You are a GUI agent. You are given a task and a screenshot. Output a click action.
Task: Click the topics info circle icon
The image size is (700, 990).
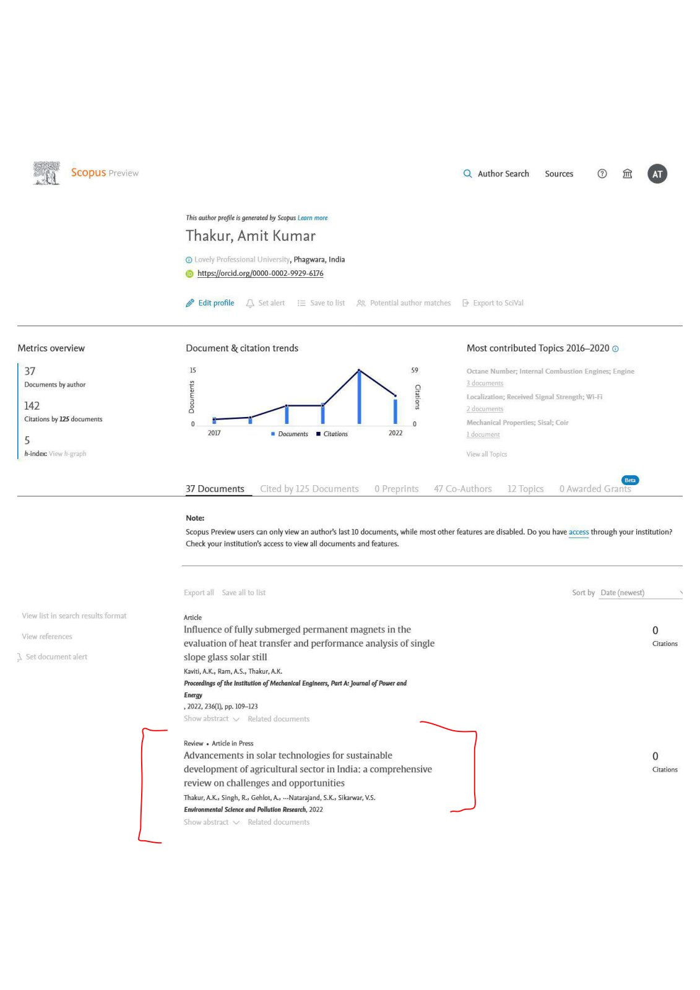tap(615, 349)
